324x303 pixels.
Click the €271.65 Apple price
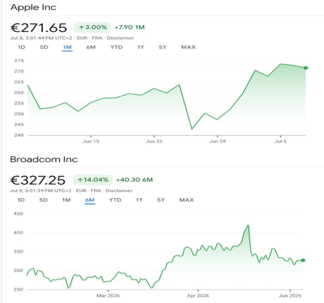(39, 28)
